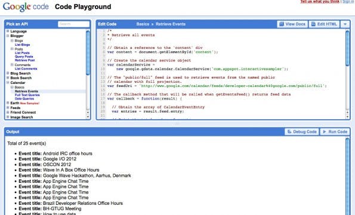Open the List Blogs sample
Image resolution: width=355 pixels, height=215 pixels.
(22, 45)
